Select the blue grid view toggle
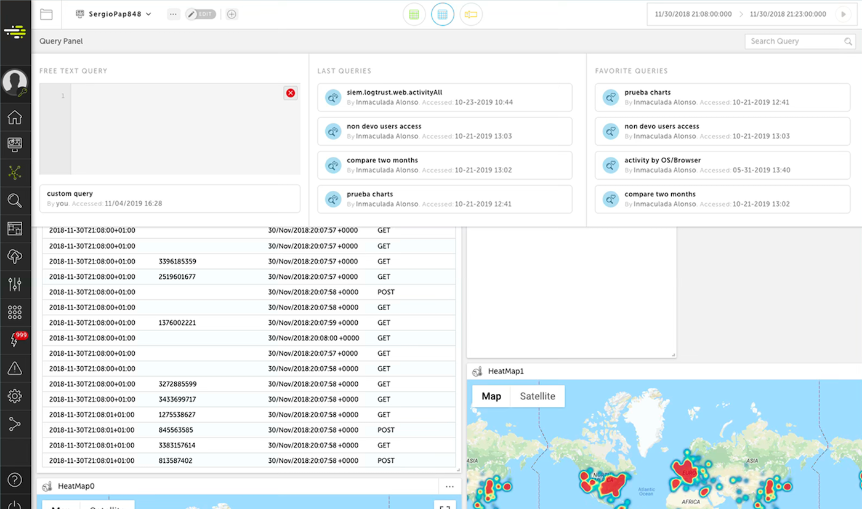Viewport: 862px width, 509px height. (x=442, y=14)
